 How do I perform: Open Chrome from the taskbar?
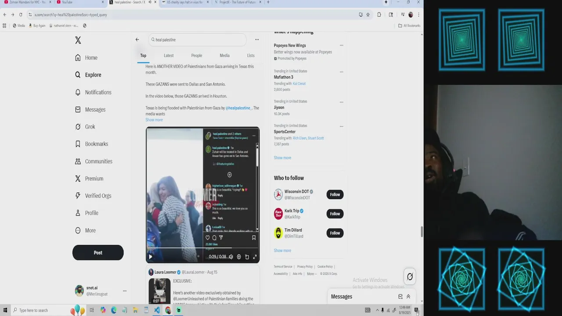coord(168,310)
